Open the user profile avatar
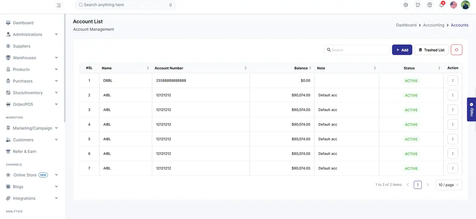Viewport: 476px width, 219px height. tap(465, 5)
